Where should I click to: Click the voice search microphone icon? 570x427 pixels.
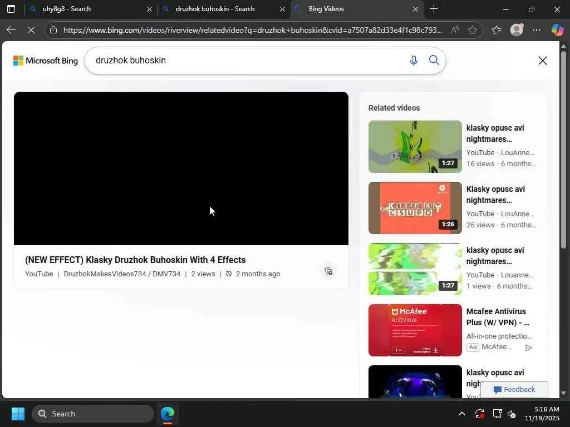click(x=414, y=60)
